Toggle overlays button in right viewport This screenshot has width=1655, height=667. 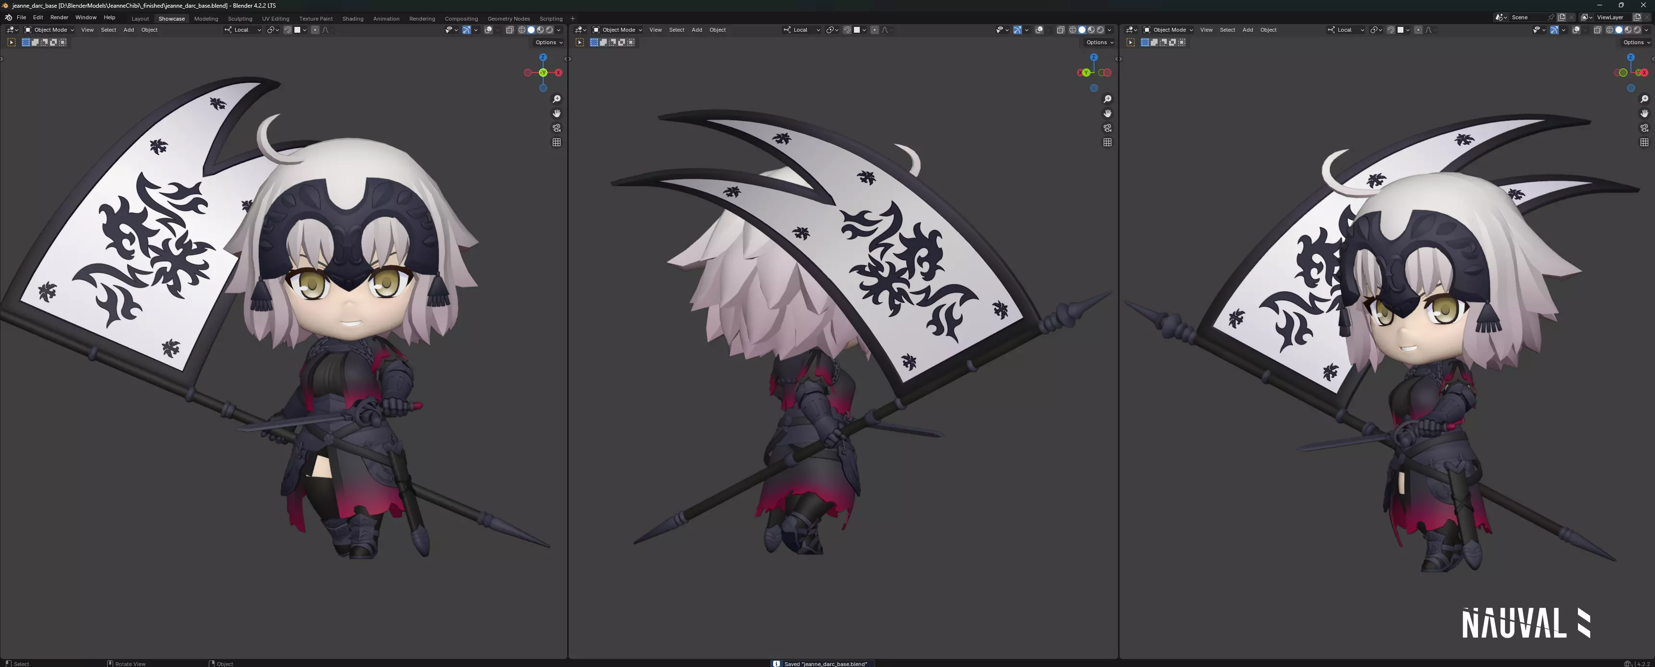[x=1576, y=30]
